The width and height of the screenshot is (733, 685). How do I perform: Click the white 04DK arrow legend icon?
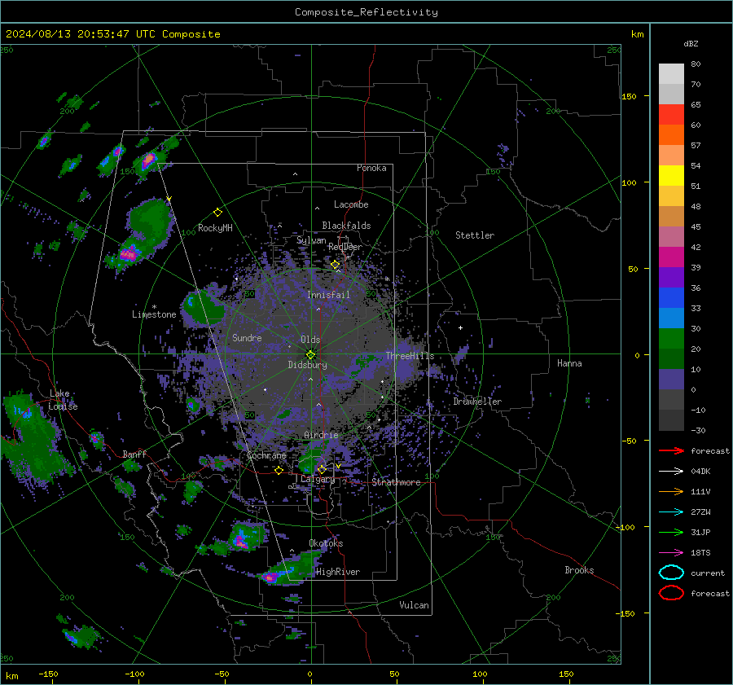(671, 471)
